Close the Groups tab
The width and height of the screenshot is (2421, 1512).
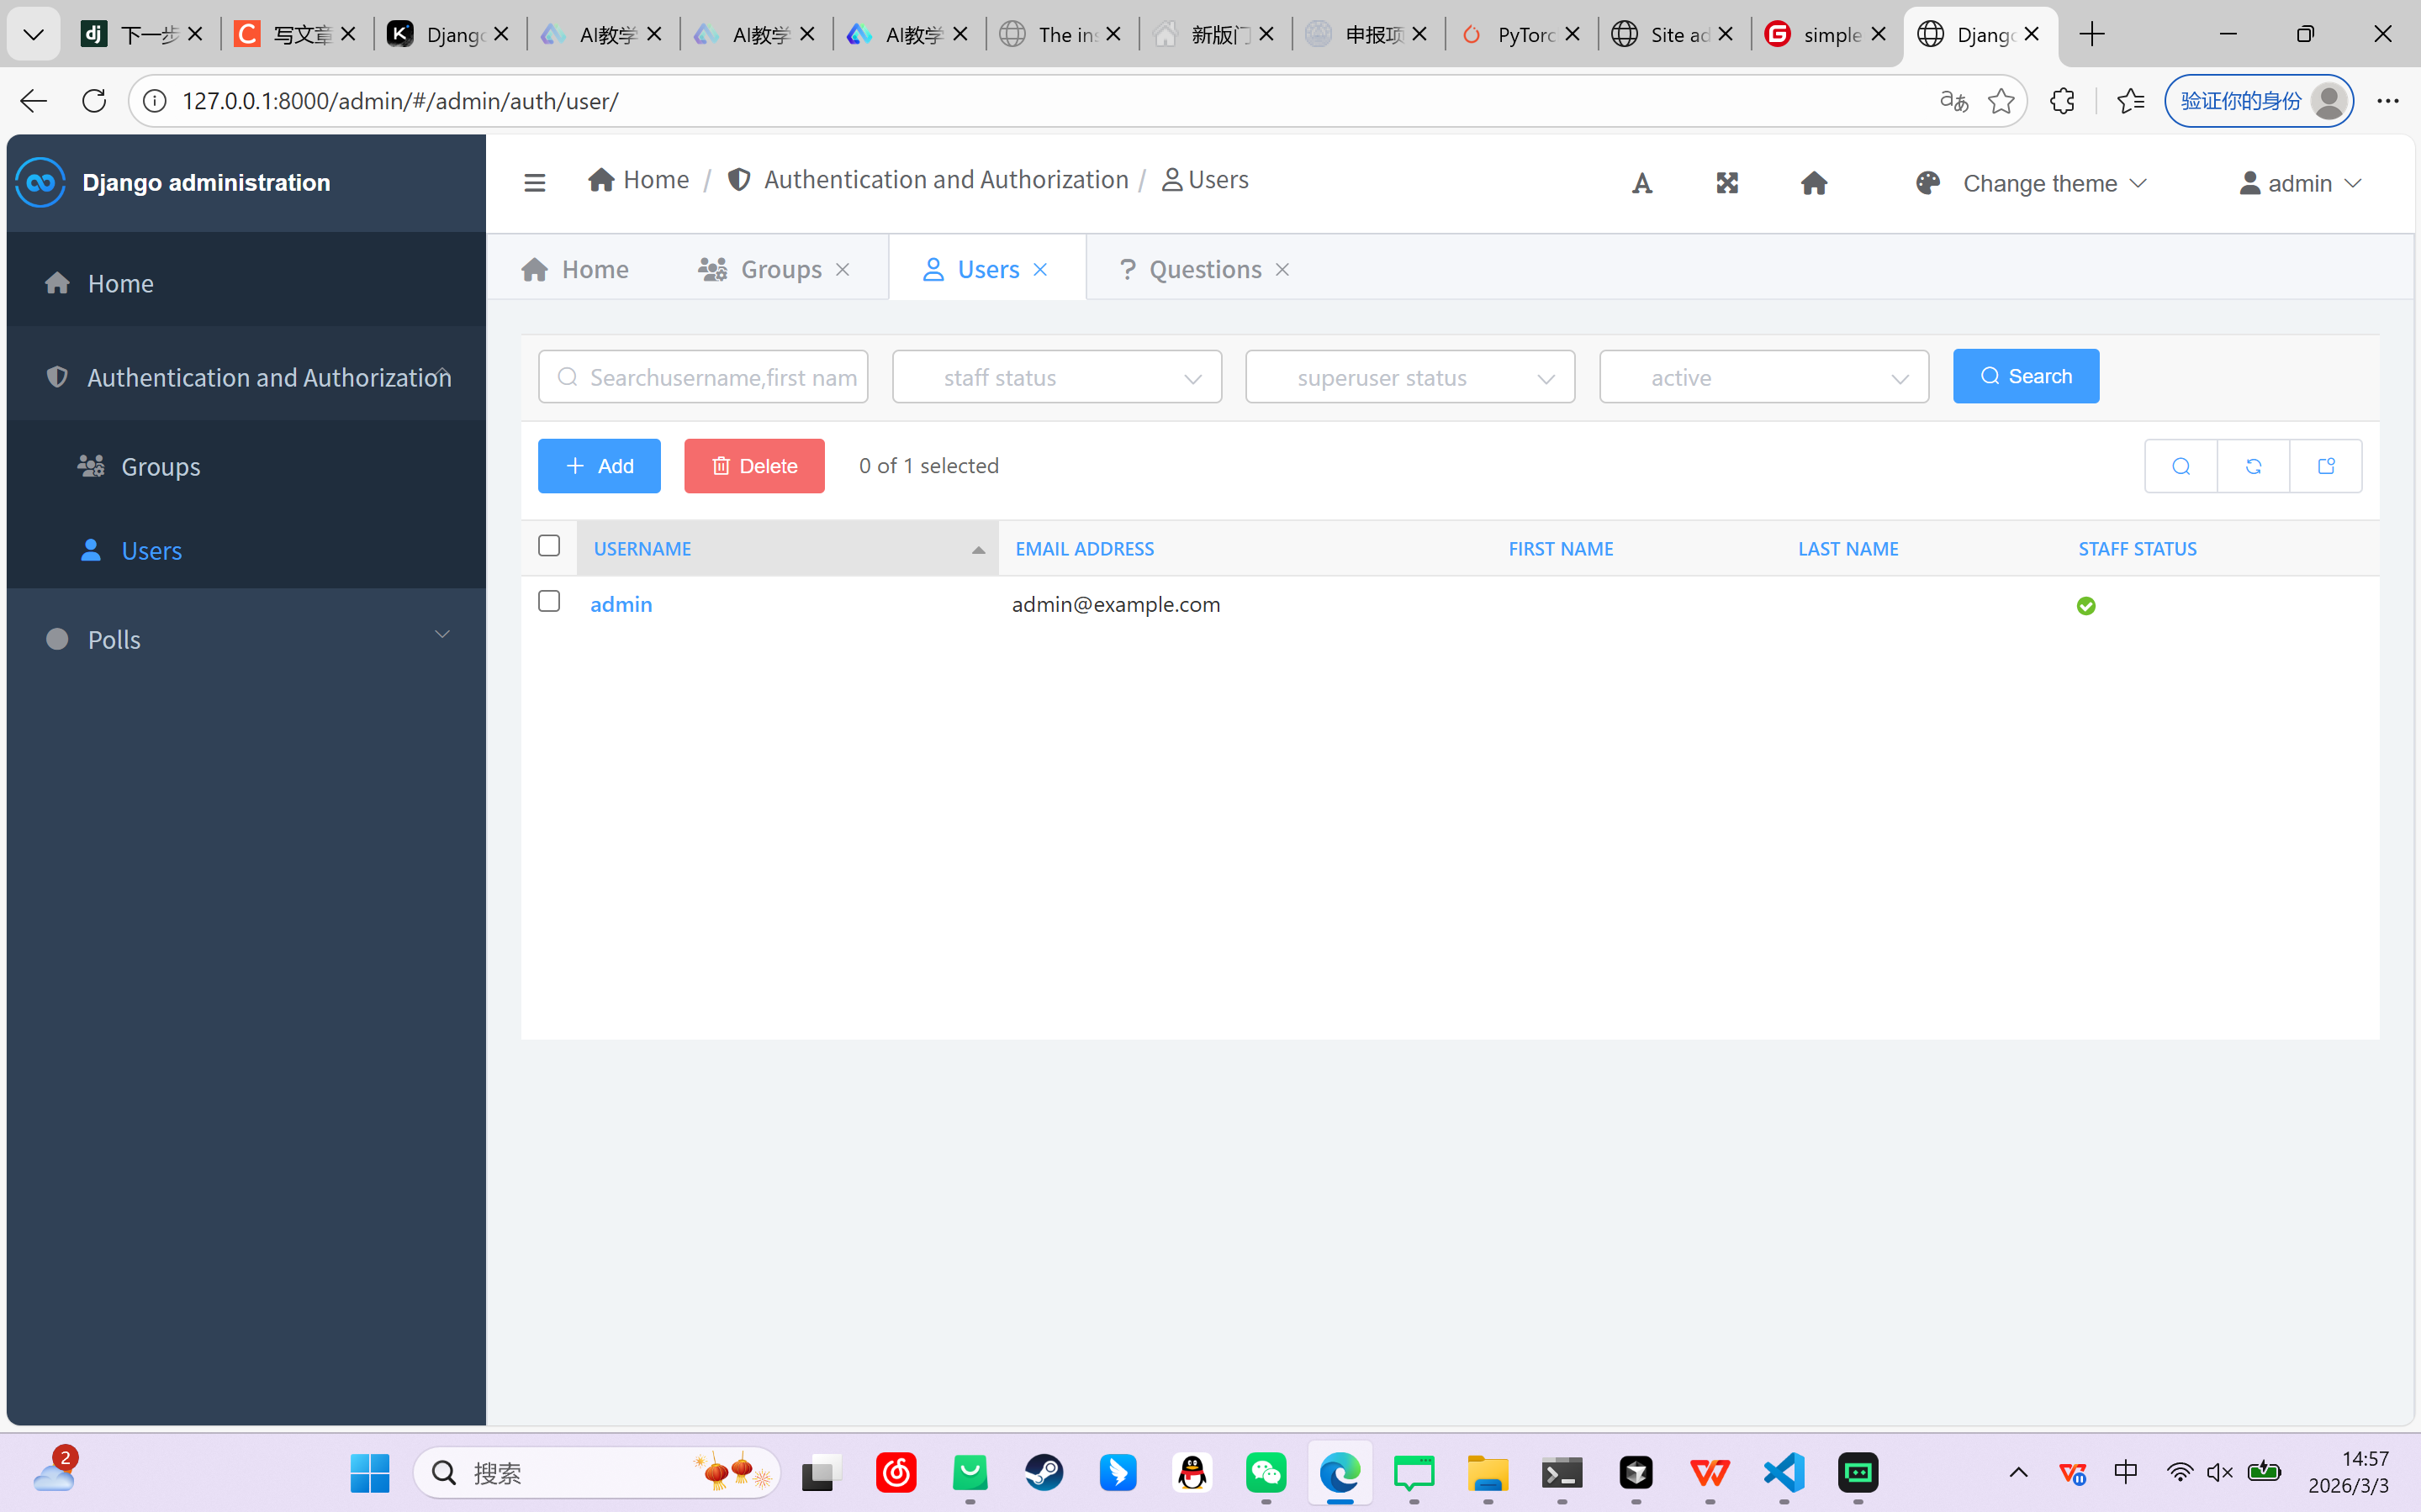pos(843,269)
